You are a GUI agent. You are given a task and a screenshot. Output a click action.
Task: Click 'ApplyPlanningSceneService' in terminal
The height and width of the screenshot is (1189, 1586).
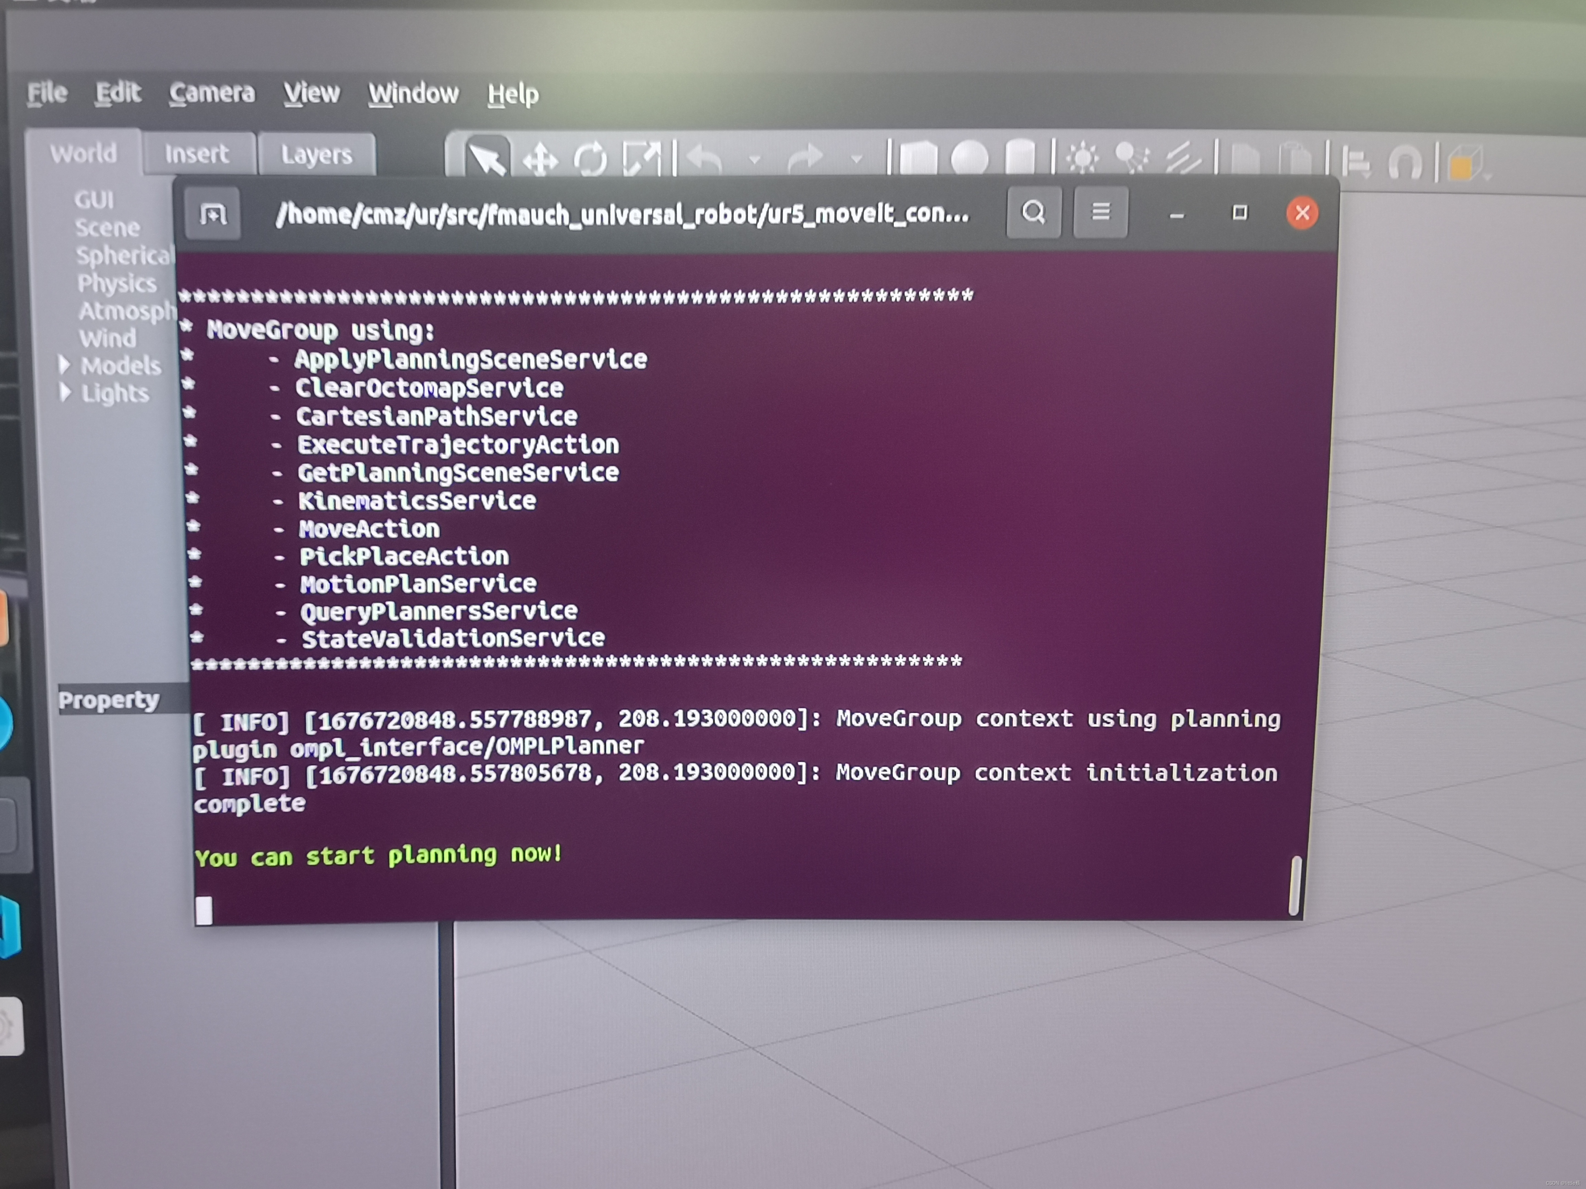(x=470, y=359)
